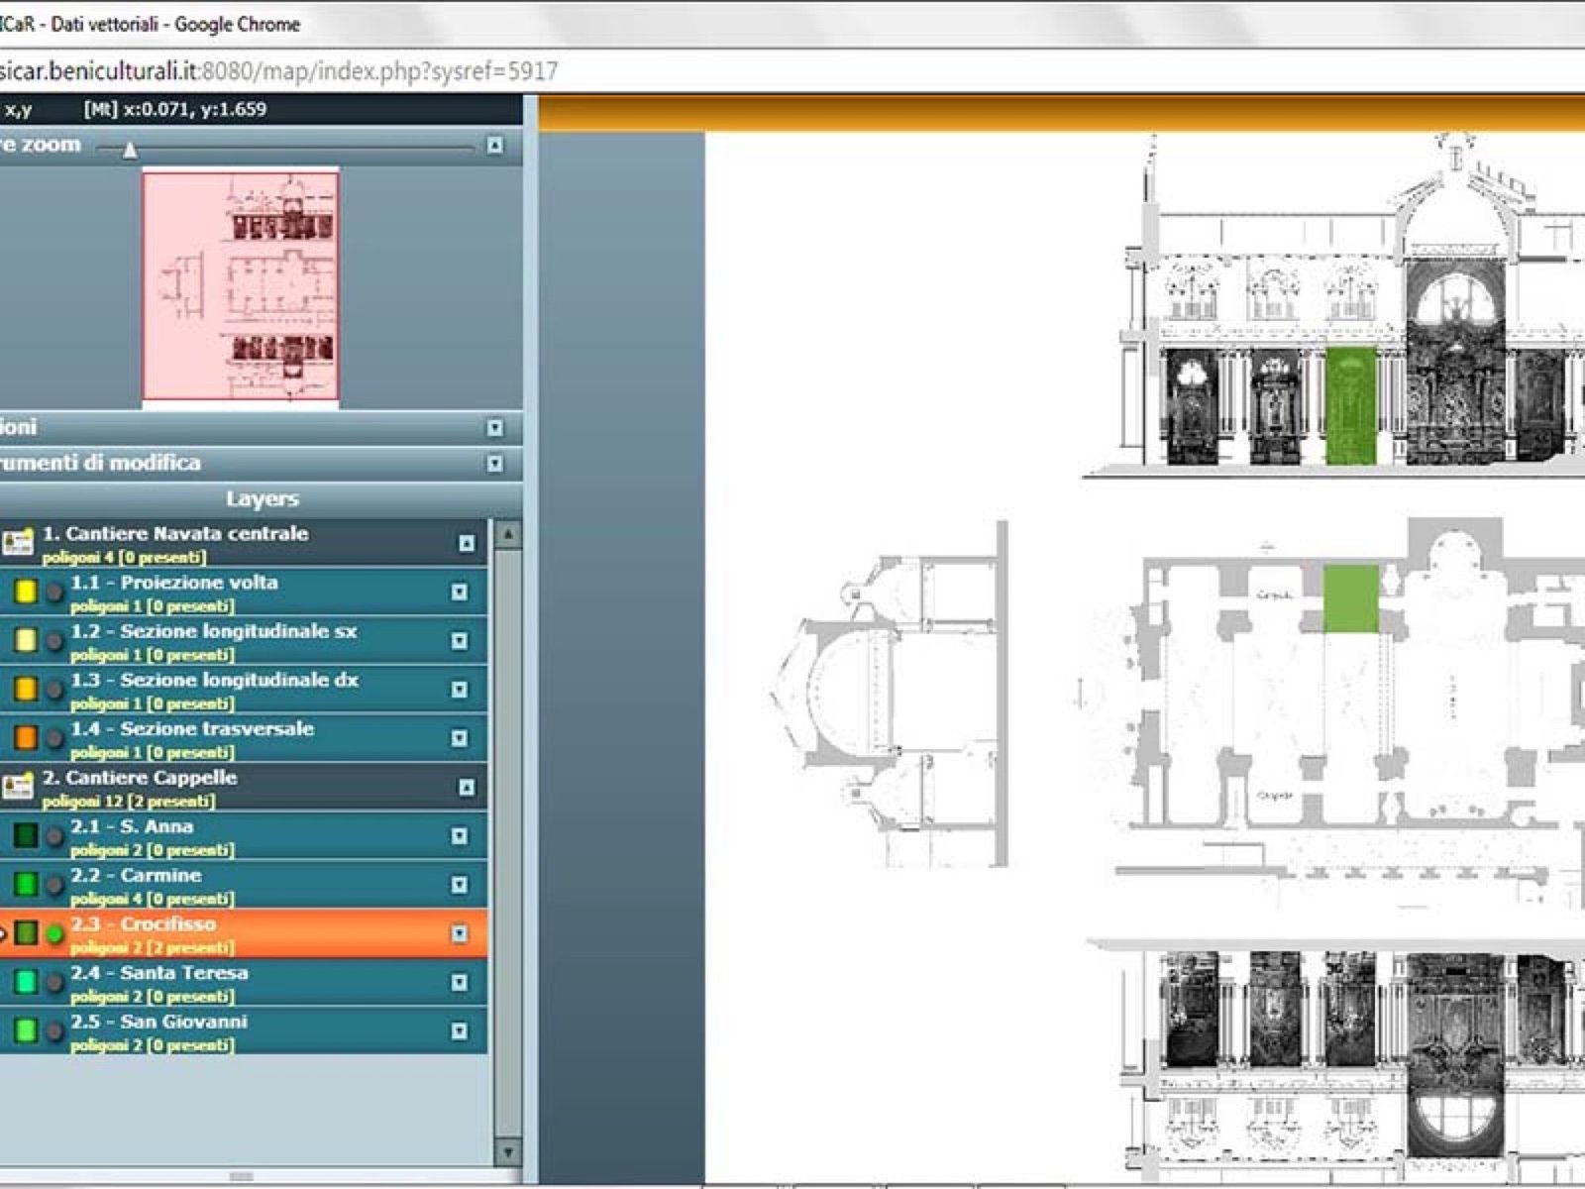
Task: Click the orange swatch of Sezione trasversale layer
Action: pos(26,738)
